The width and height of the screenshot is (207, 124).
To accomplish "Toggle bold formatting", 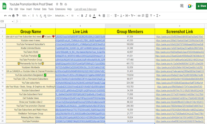I will tap(82, 16).
